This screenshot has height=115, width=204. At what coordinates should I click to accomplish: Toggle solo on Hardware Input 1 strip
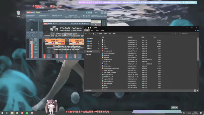(36, 55)
